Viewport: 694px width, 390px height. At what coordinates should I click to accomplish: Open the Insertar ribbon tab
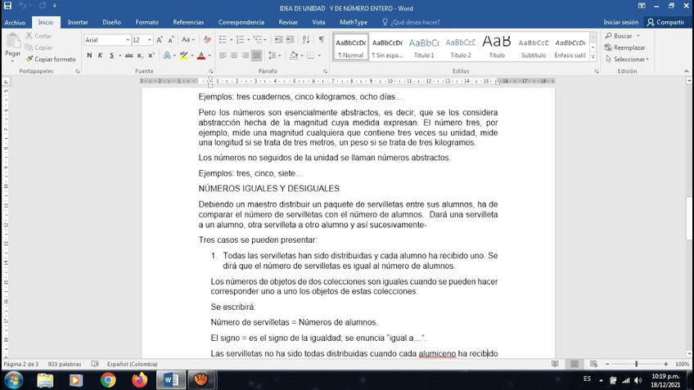(x=78, y=22)
